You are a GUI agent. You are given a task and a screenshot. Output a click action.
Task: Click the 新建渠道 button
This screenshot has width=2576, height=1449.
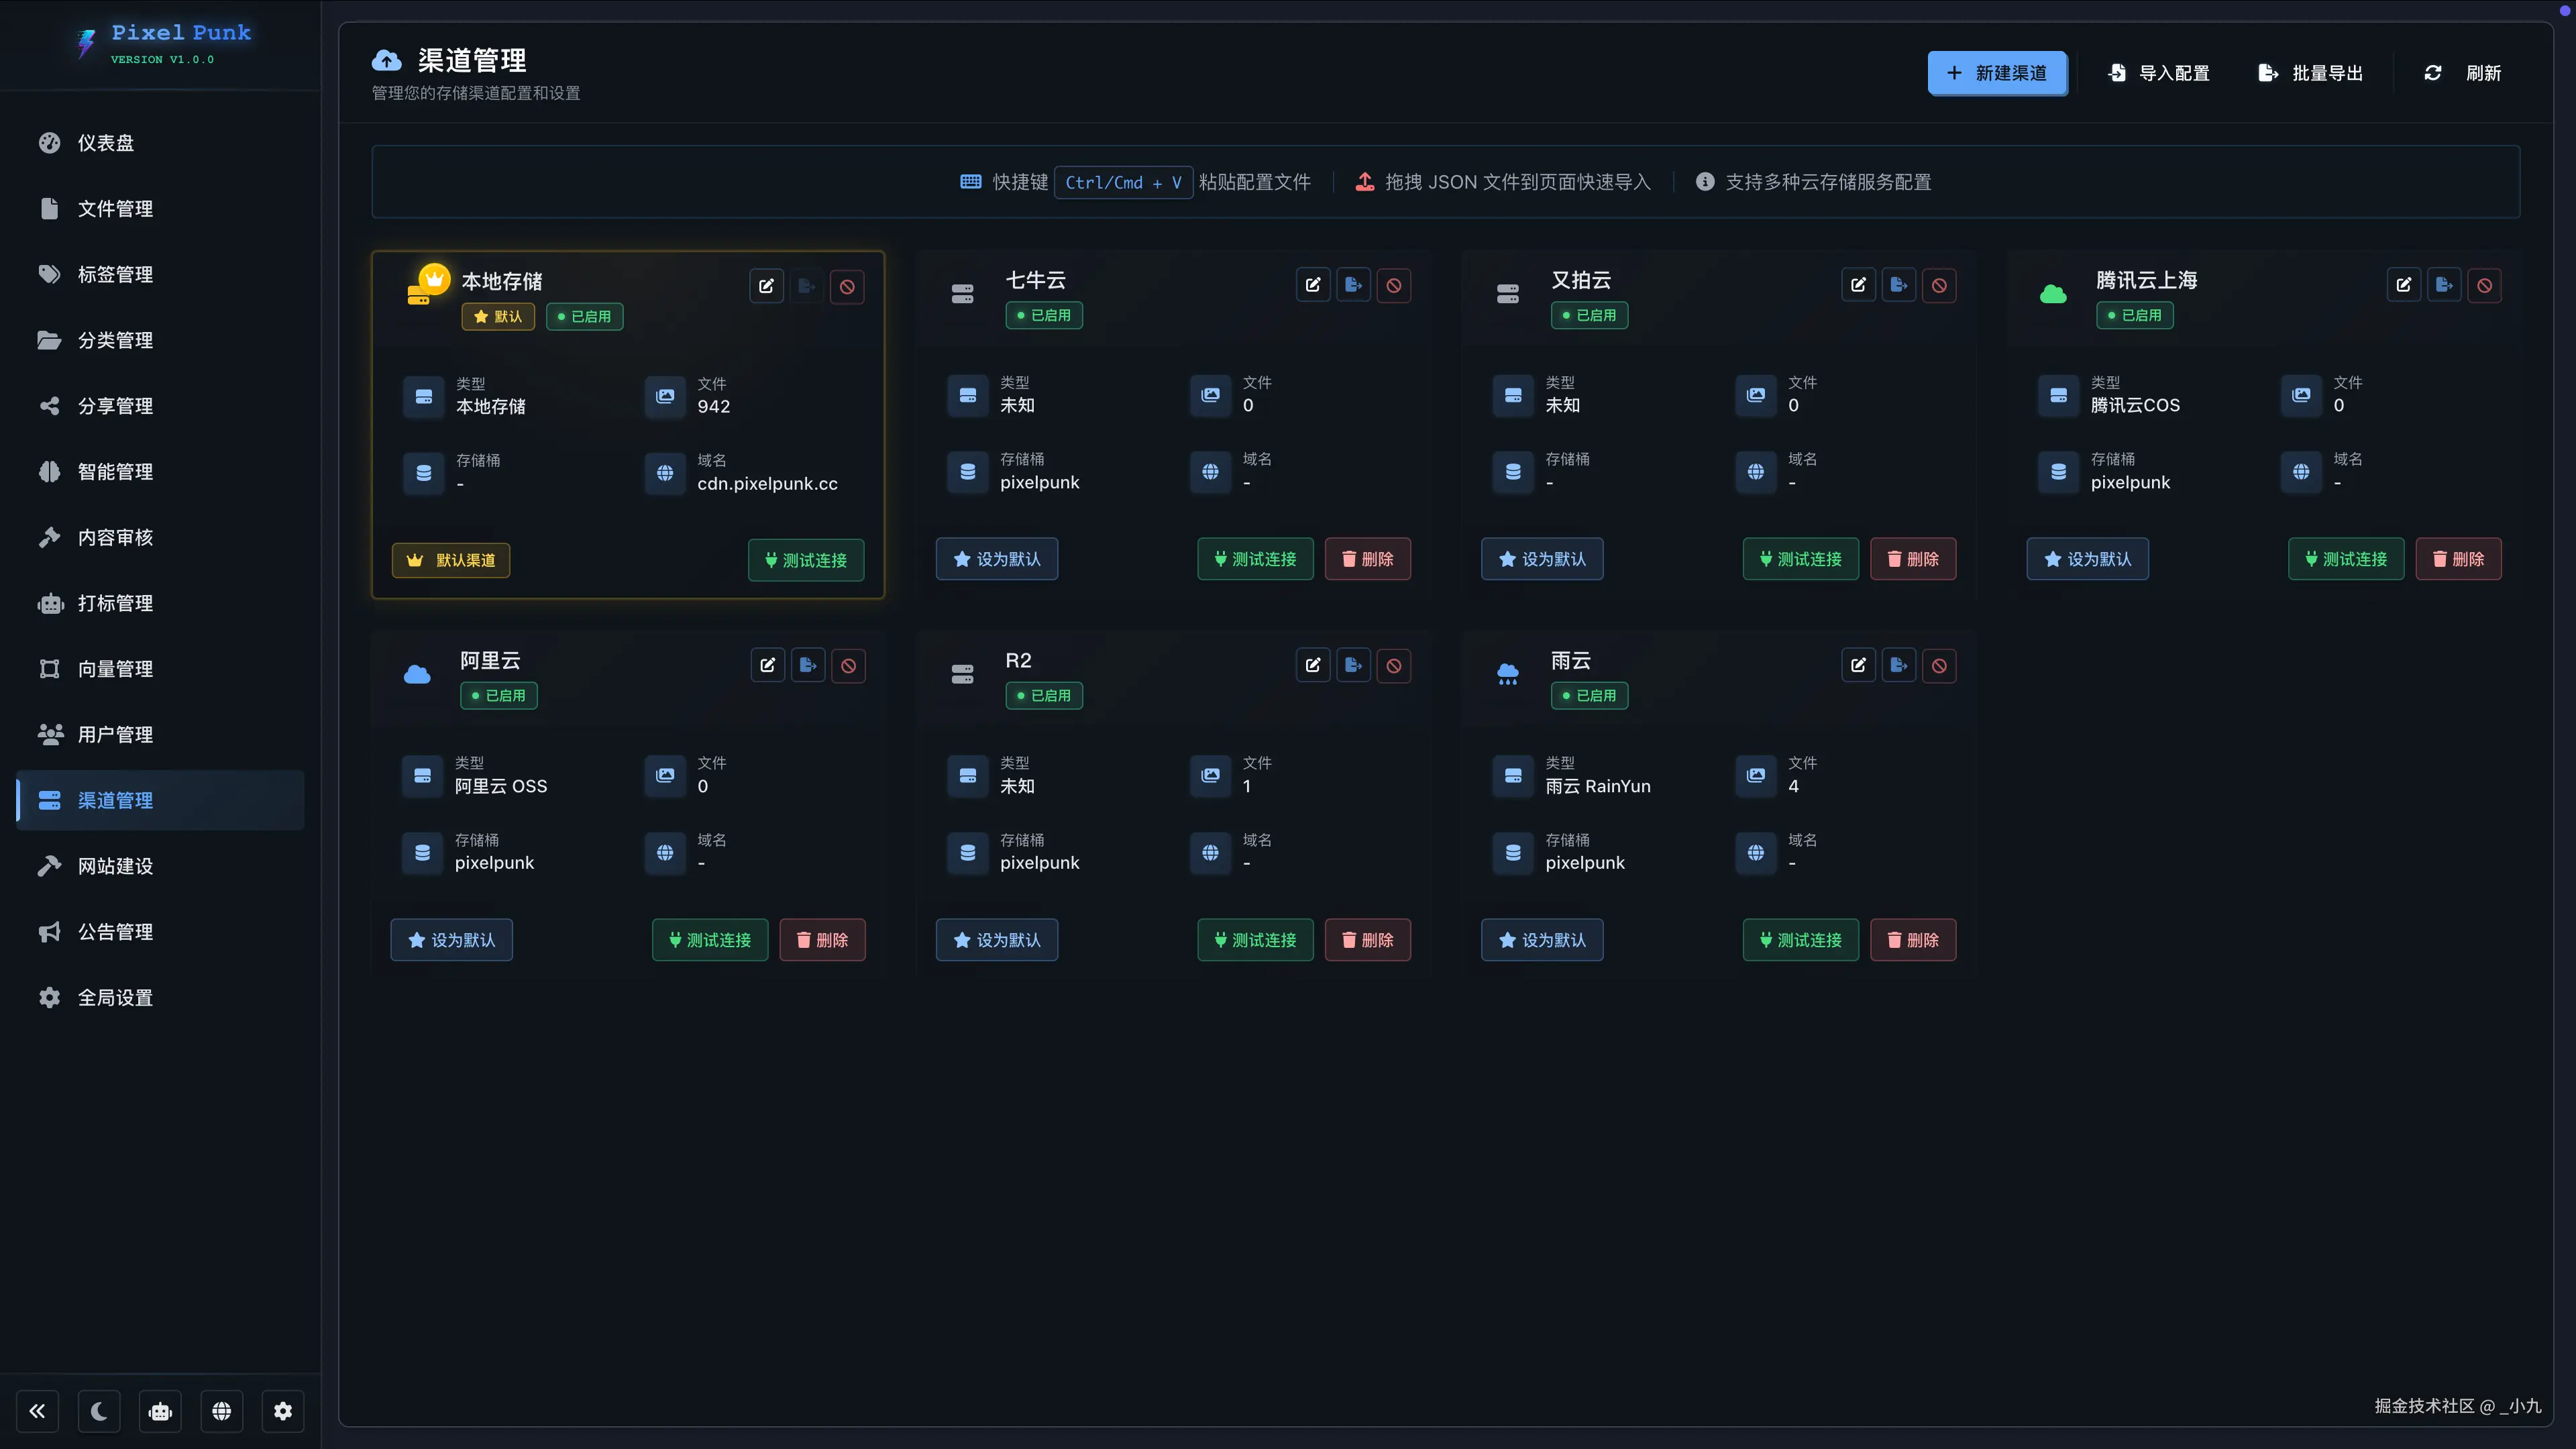tap(1996, 73)
